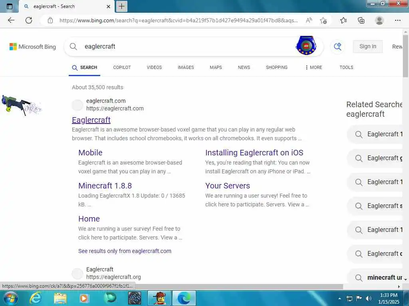The image size is (409, 306).
Task: Switch to the SHOPPING tab
Action: click(x=276, y=67)
